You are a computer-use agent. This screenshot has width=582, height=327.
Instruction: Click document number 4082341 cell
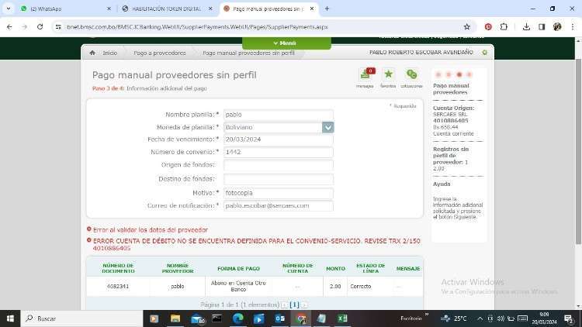pos(118,286)
